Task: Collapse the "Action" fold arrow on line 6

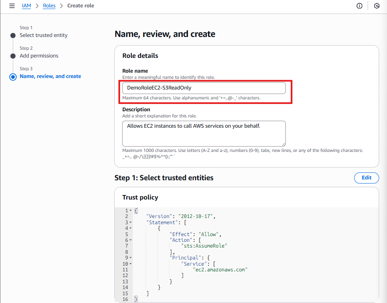Action: pyautogui.click(x=130, y=240)
